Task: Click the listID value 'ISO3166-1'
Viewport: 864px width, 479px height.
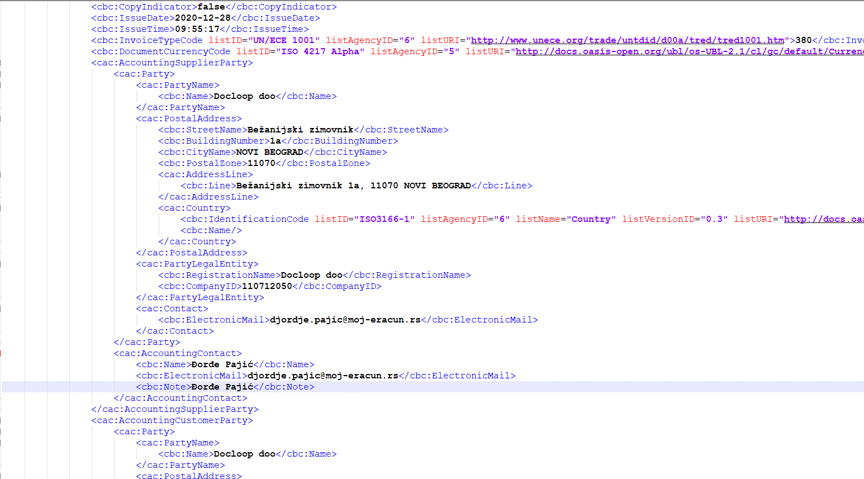Action: [384, 219]
